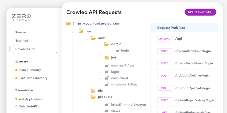Click OPTIONS method badge for /api
This screenshot has height=113, width=227.
pyautogui.click(x=165, y=39)
